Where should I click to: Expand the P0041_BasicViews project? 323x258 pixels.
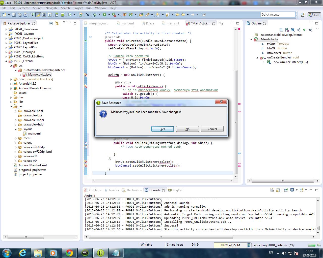[x=6, y=29]
